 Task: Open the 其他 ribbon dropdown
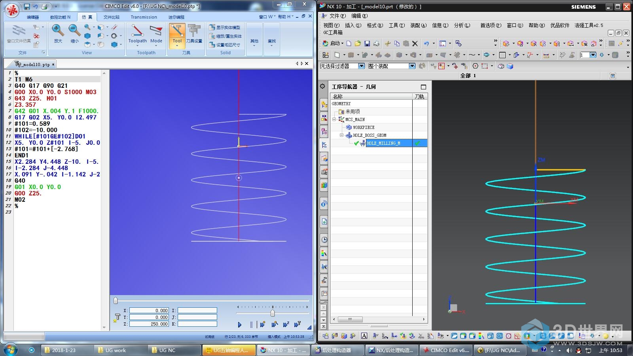click(254, 38)
